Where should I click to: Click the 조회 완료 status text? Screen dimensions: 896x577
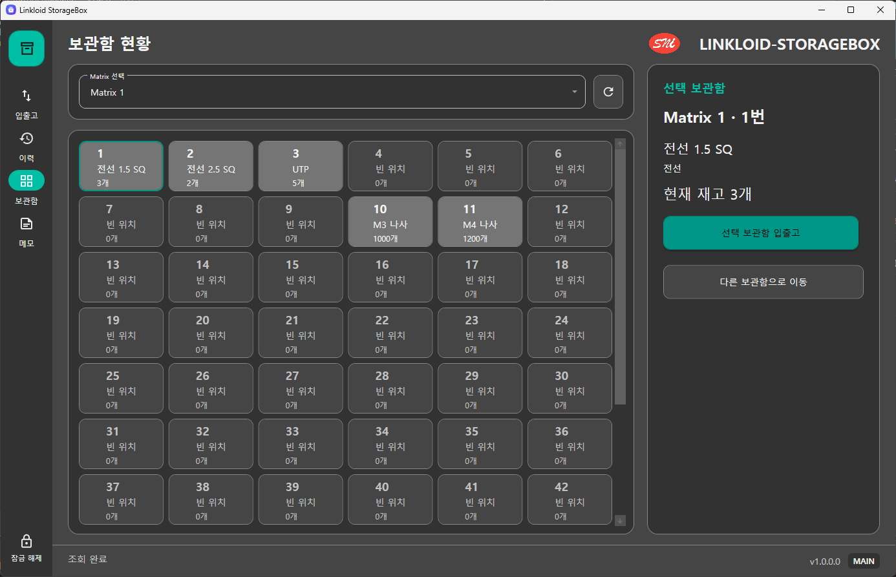[x=87, y=559]
